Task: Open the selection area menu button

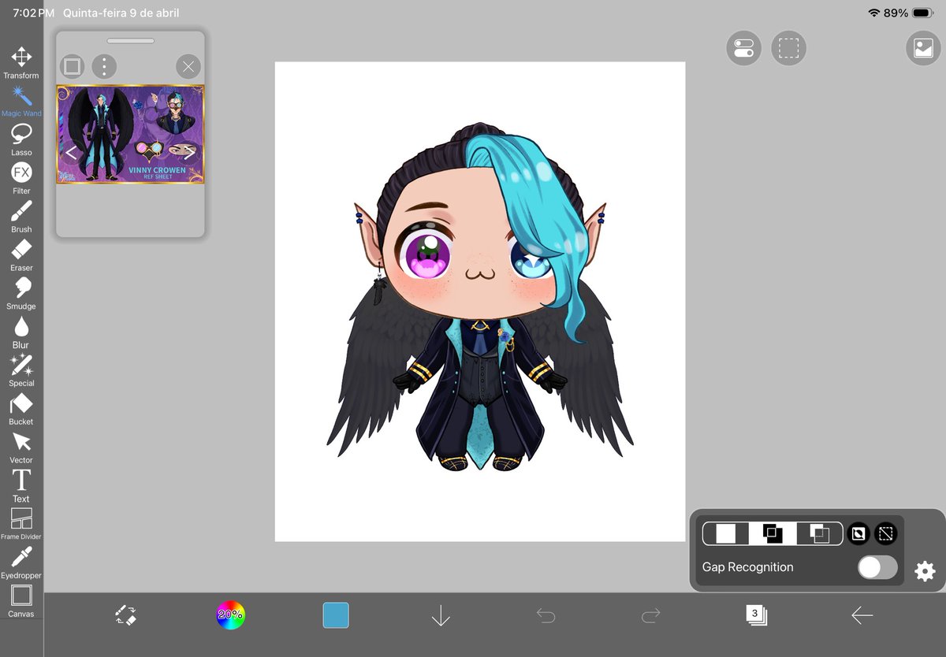Action: point(788,48)
